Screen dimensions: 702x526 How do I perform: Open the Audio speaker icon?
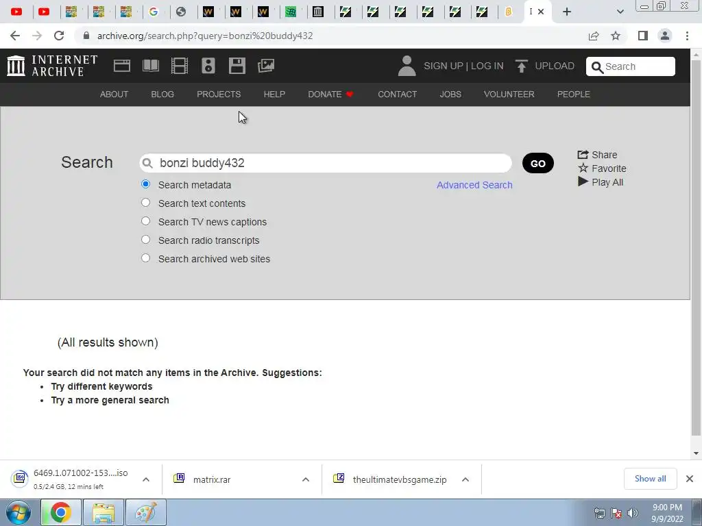(208, 66)
